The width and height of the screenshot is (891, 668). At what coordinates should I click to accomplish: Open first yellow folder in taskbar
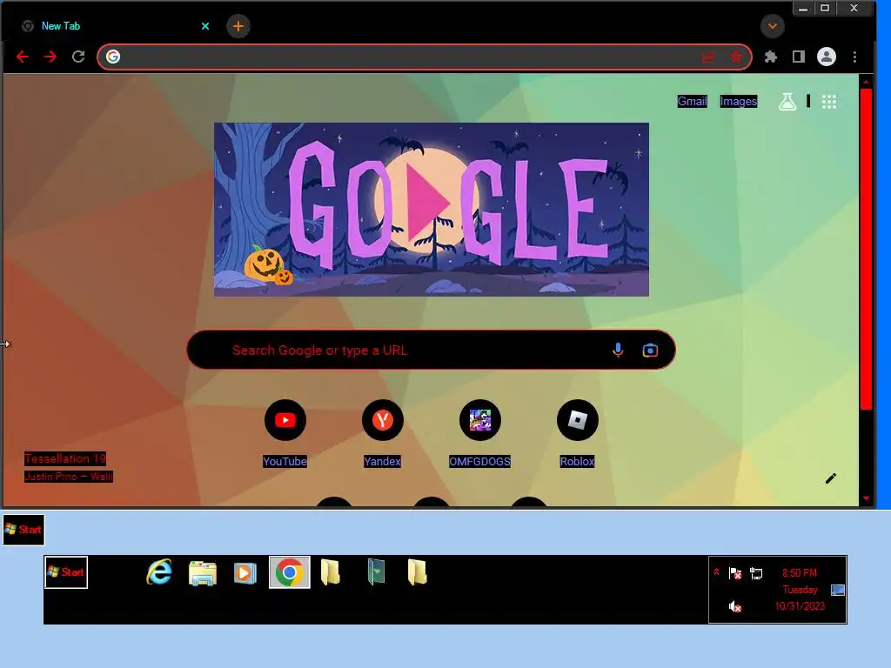coord(330,572)
